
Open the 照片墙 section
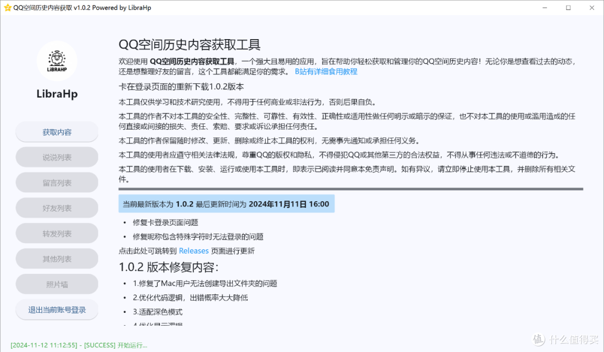pyautogui.click(x=56, y=284)
